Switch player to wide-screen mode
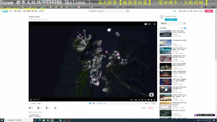This screenshot has width=217, height=122. 148,100
